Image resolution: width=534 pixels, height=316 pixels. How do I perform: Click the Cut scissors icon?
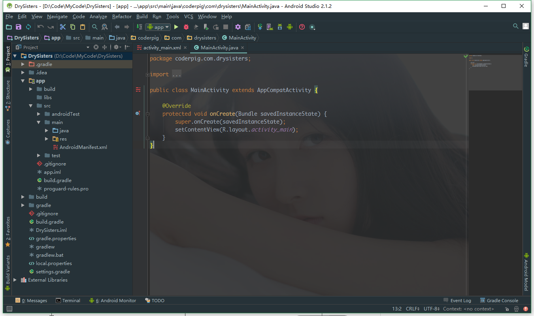[x=62, y=27]
